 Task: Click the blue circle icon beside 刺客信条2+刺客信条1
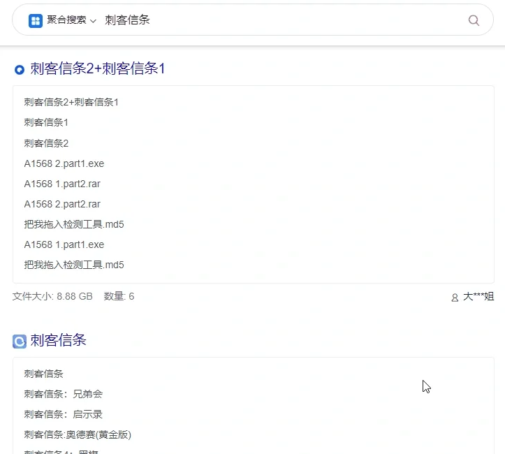20,69
